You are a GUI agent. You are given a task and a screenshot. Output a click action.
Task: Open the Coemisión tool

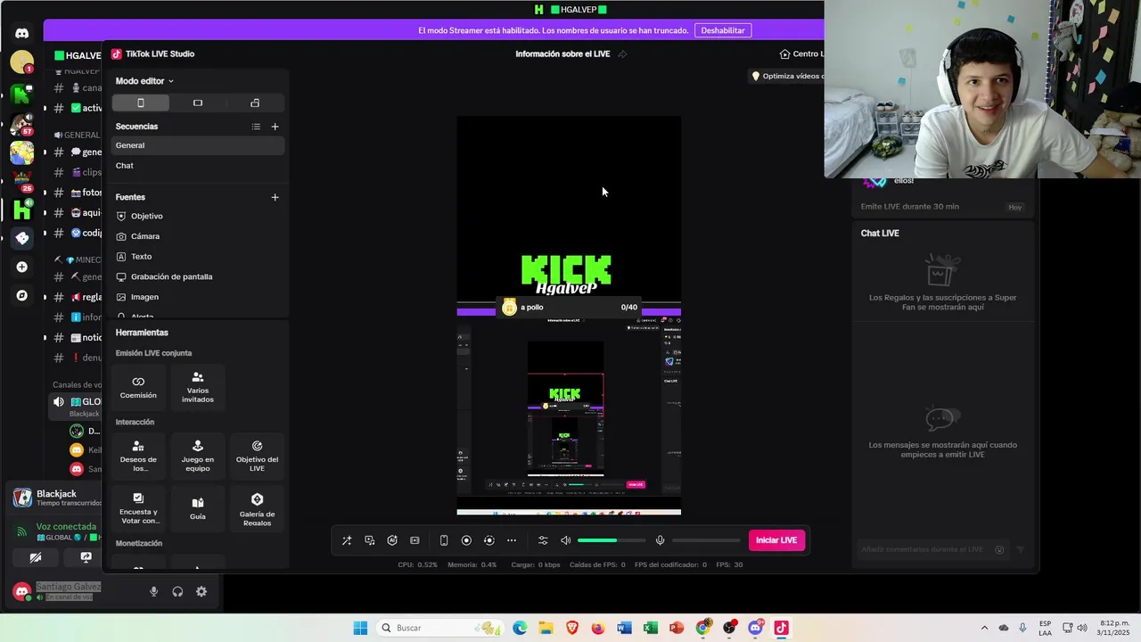pos(138,387)
